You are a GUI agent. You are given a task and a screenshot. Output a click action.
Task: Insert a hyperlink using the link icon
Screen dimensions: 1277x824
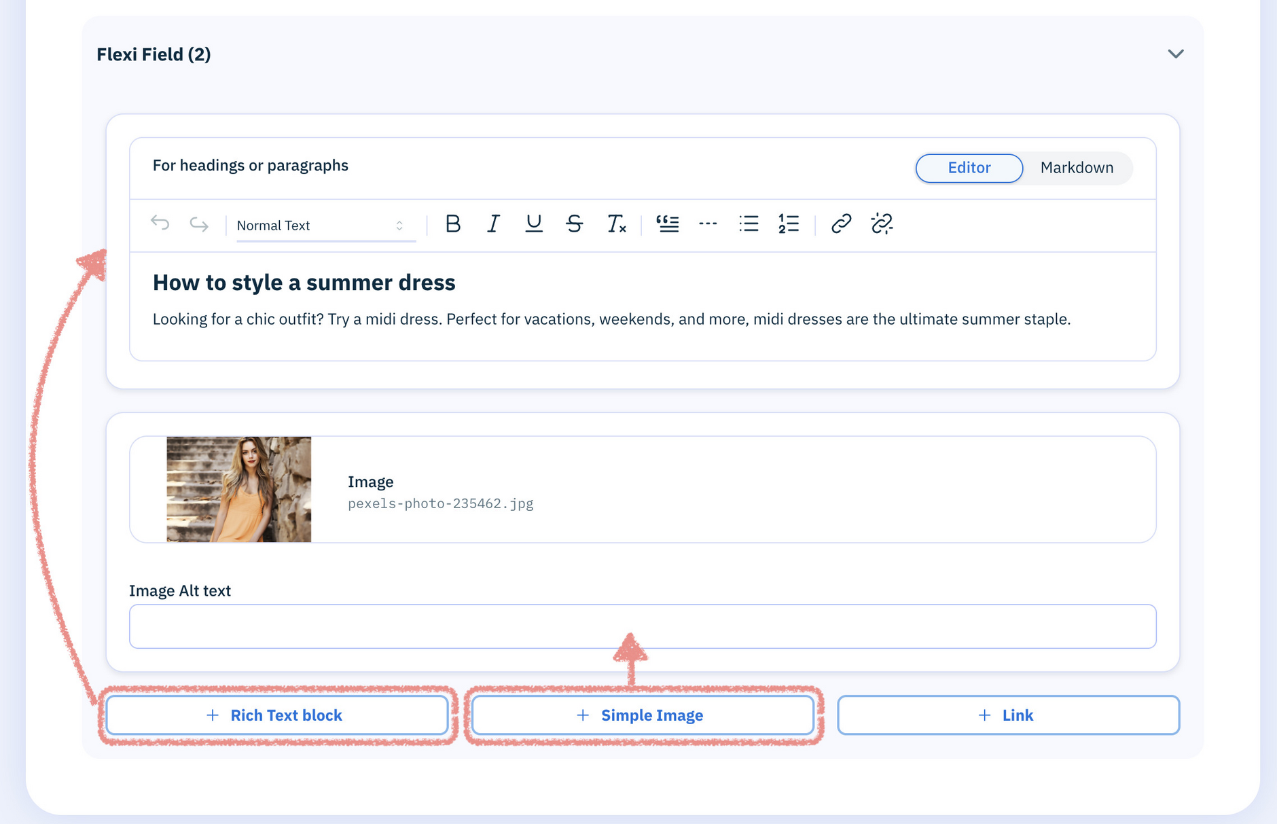click(840, 224)
